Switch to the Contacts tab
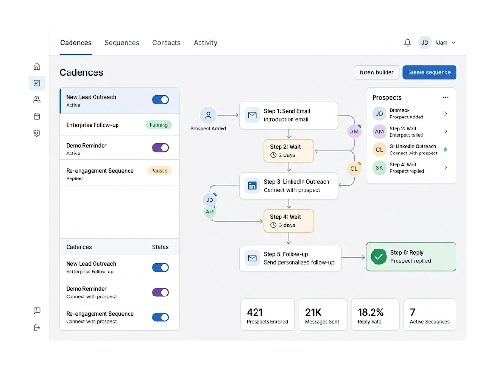Viewport: 491px width, 367px height. point(166,43)
